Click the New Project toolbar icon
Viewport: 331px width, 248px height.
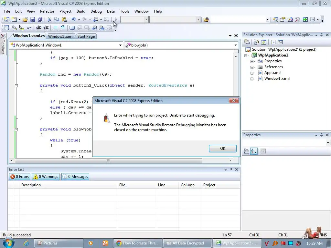6,20
